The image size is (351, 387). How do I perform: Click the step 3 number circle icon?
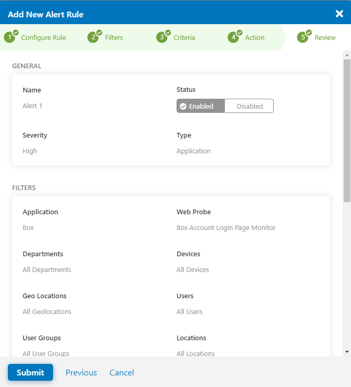[x=161, y=38]
